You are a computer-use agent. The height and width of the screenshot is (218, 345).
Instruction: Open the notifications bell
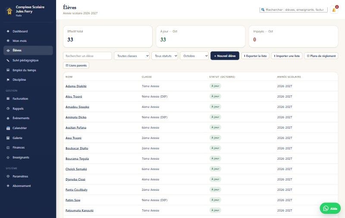(334, 9)
